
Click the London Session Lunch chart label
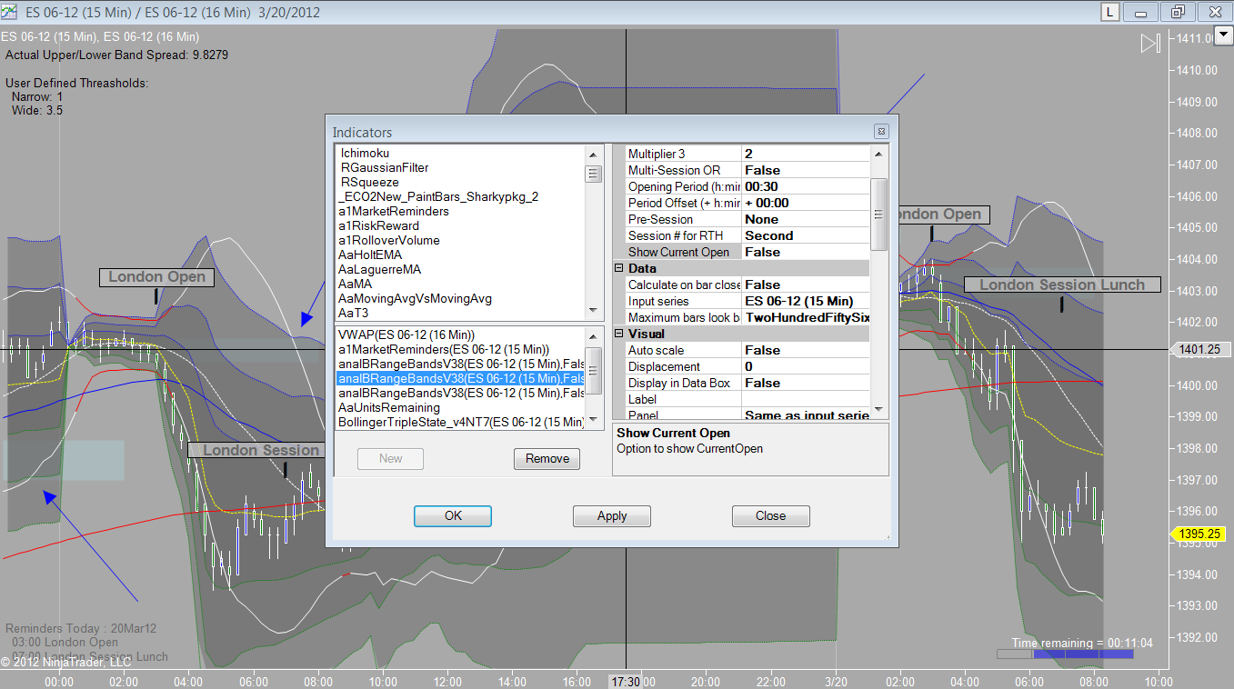tap(1061, 285)
